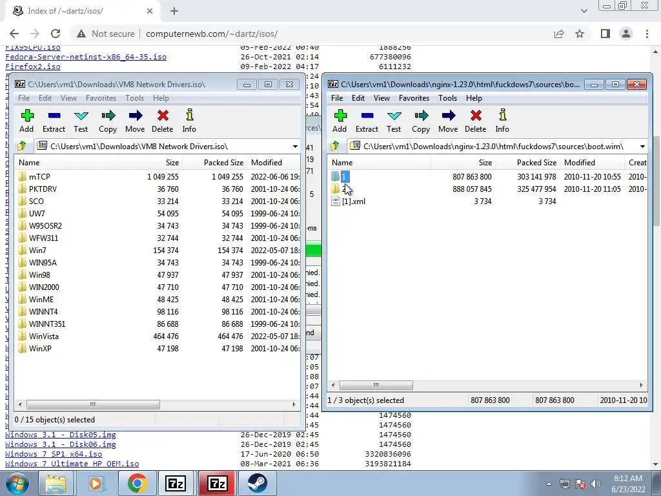Open Steam from the taskbar
The height and width of the screenshot is (496, 661).
(x=257, y=483)
